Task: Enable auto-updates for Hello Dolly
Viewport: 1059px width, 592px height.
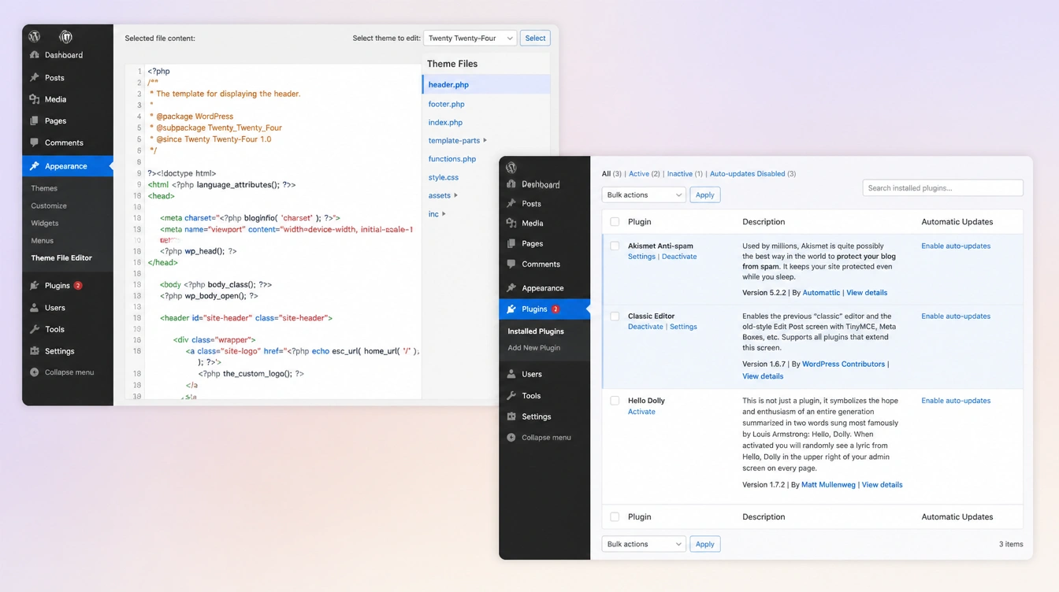Action: 956,401
